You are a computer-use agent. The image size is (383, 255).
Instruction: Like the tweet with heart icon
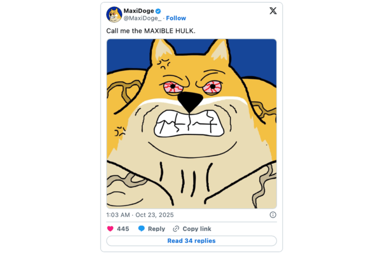click(x=110, y=229)
